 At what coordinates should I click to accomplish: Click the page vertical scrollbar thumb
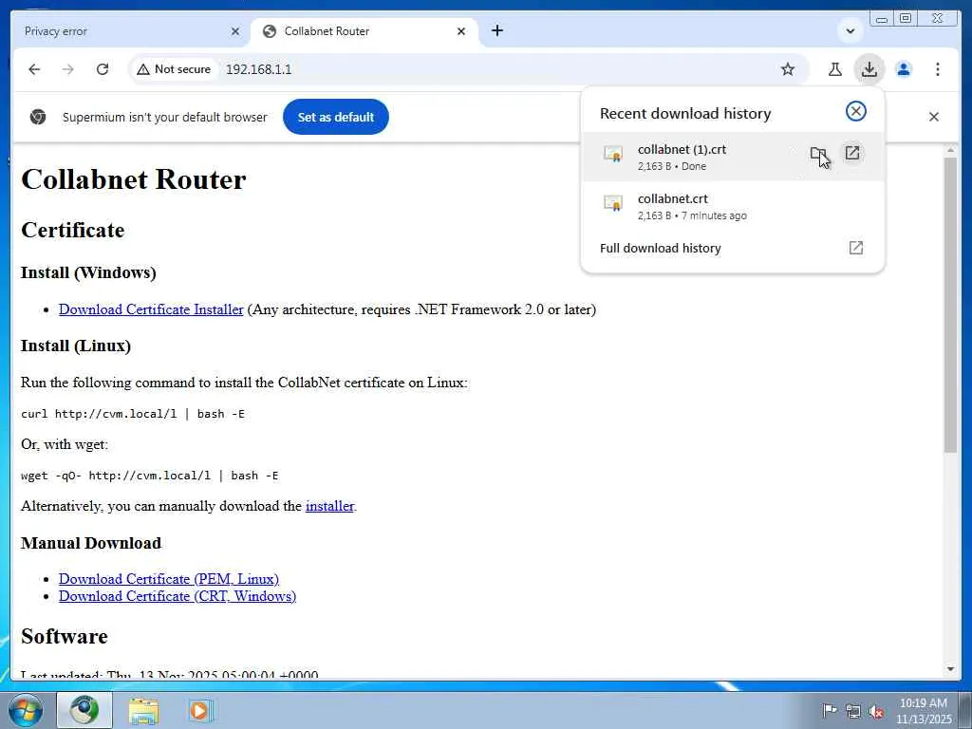pos(950,305)
